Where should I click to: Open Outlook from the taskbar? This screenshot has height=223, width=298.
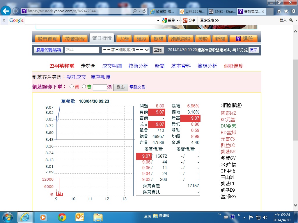point(80,217)
